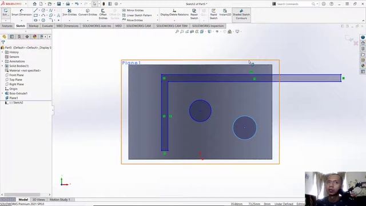The height and width of the screenshot is (206, 366).
Task: Expand the Boss-Extrude1 feature
Action: (2, 93)
